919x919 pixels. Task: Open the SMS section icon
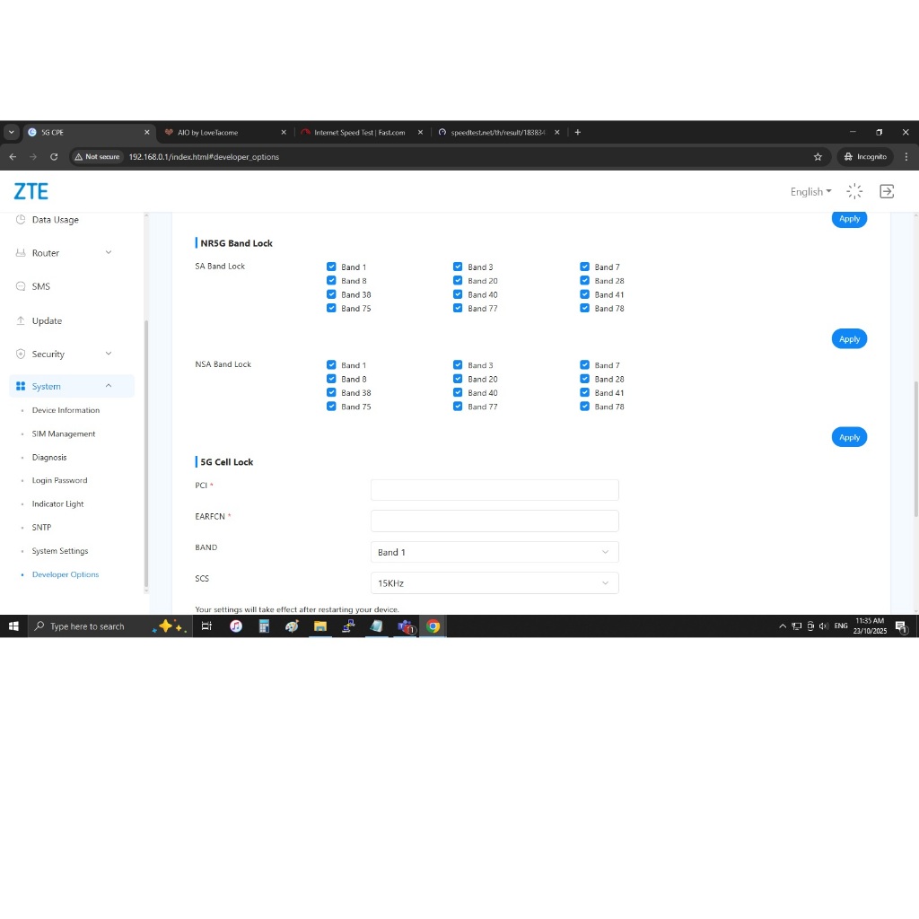[21, 286]
